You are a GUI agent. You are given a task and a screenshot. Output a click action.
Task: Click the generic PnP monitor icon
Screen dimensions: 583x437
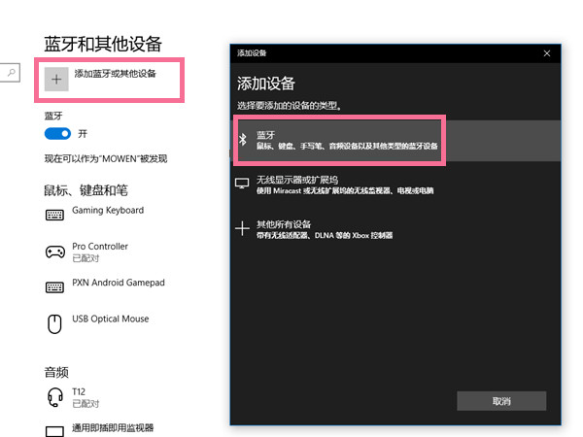55,430
